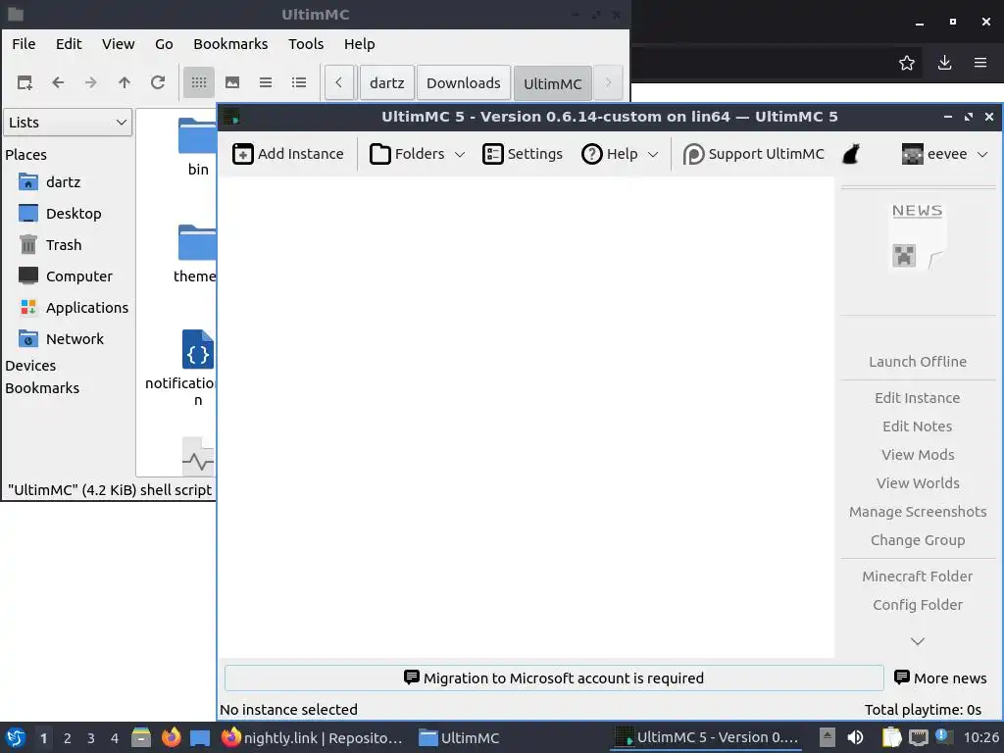
Task: Click clipboard icon in system tray
Action: point(891,737)
